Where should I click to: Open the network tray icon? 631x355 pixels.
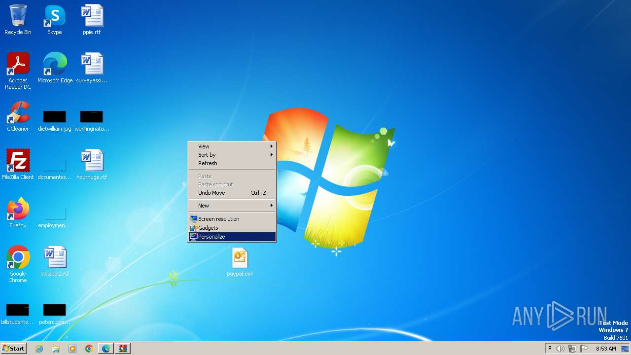[x=572, y=349]
